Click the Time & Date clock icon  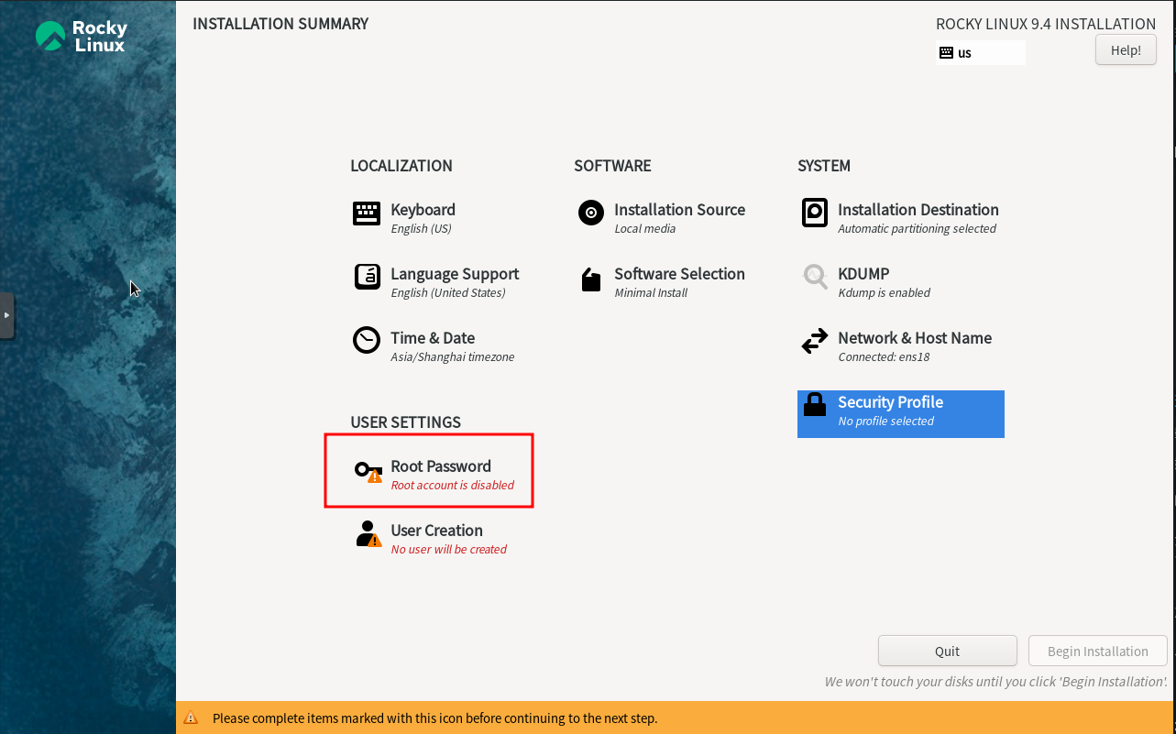coord(367,340)
